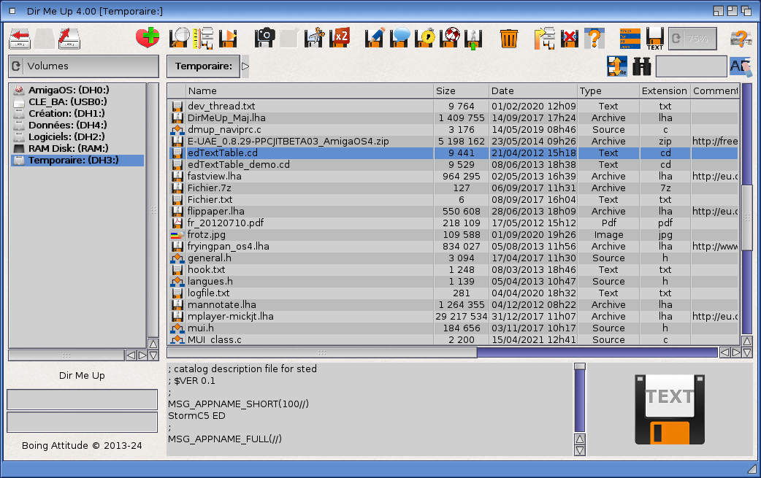This screenshot has width=761, height=478.
Task: Select the file fryingpan_os4.lha
Action: 228,247
